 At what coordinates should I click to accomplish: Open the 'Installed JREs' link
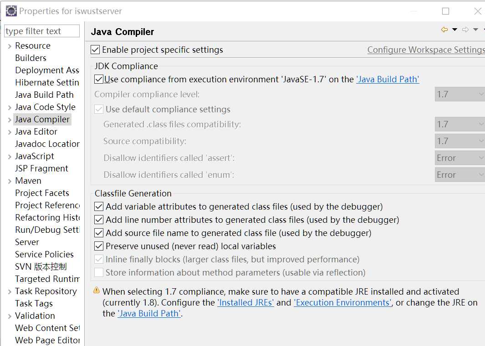pyautogui.click(x=245, y=302)
